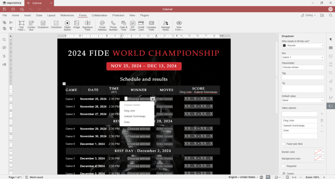Add a ZIP Code field
Image resolution: width=335 pixels, height=179 pixels.
132,25
